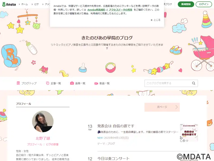Click the magnifier search icon

coord(193,83)
